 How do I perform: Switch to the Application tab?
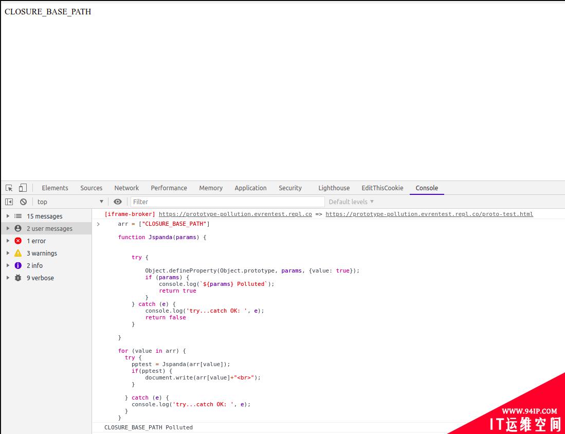click(250, 188)
